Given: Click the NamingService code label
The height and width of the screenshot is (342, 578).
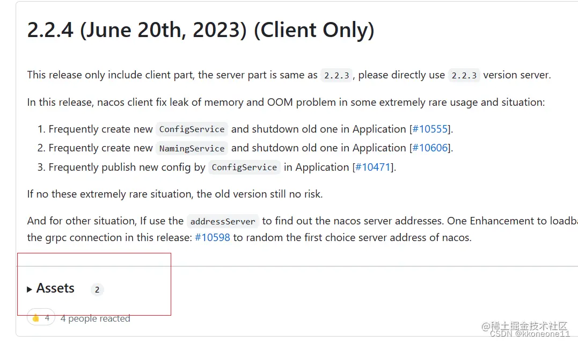Looking at the screenshot, I should point(192,148).
